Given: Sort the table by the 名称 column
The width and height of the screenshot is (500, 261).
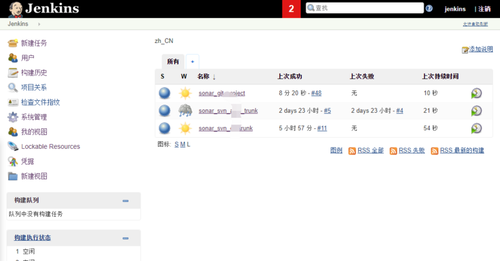Looking at the screenshot, I should tap(206, 76).
